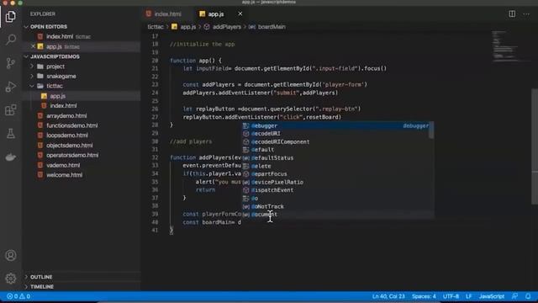Image resolution: width=538 pixels, height=303 pixels.
Task: Choose default autocomplete suggestion
Action: [x=335, y=150]
